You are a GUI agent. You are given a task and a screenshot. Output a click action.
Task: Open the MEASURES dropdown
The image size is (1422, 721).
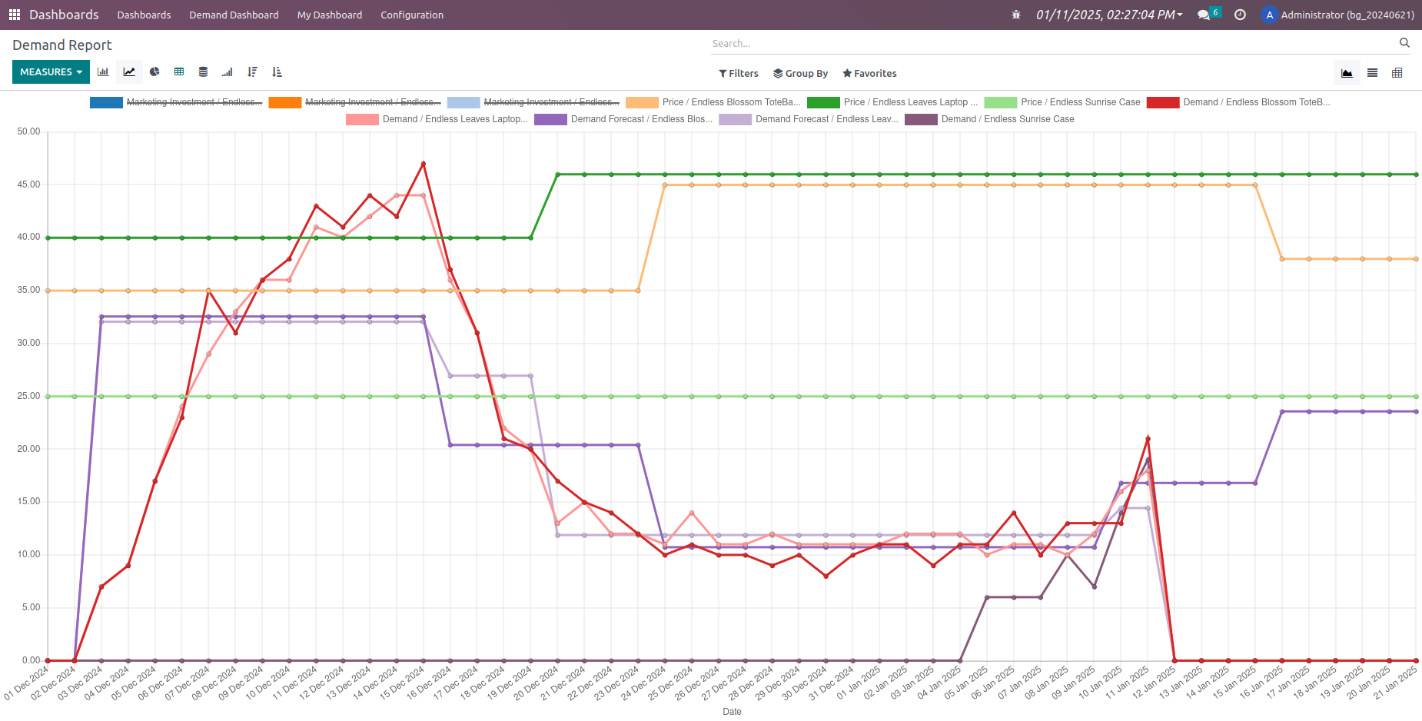(x=51, y=71)
